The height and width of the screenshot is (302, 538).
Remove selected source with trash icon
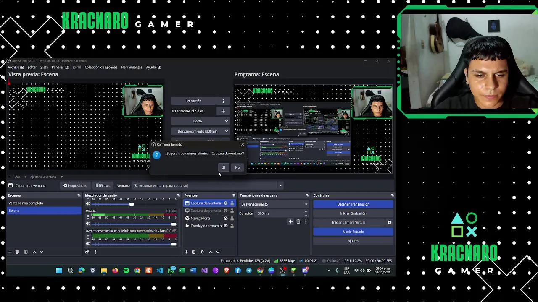click(193, 252)
